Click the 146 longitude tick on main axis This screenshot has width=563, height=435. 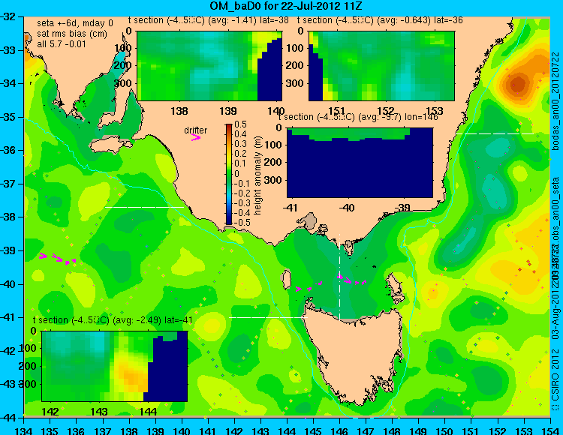tap(339, 430)
